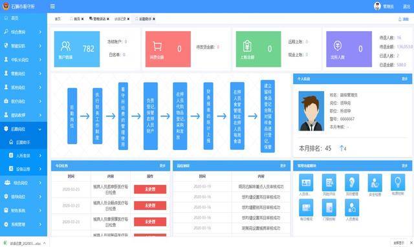
Task: Open the downloaded xlsx file in download bar
Action: (23, 243)
